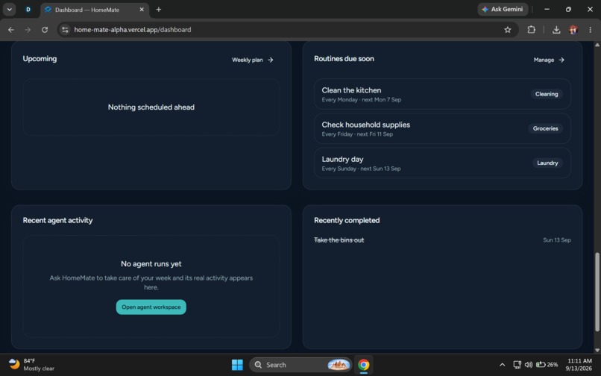
Task: Click the browser forward arrow
Action: [28, 30]
